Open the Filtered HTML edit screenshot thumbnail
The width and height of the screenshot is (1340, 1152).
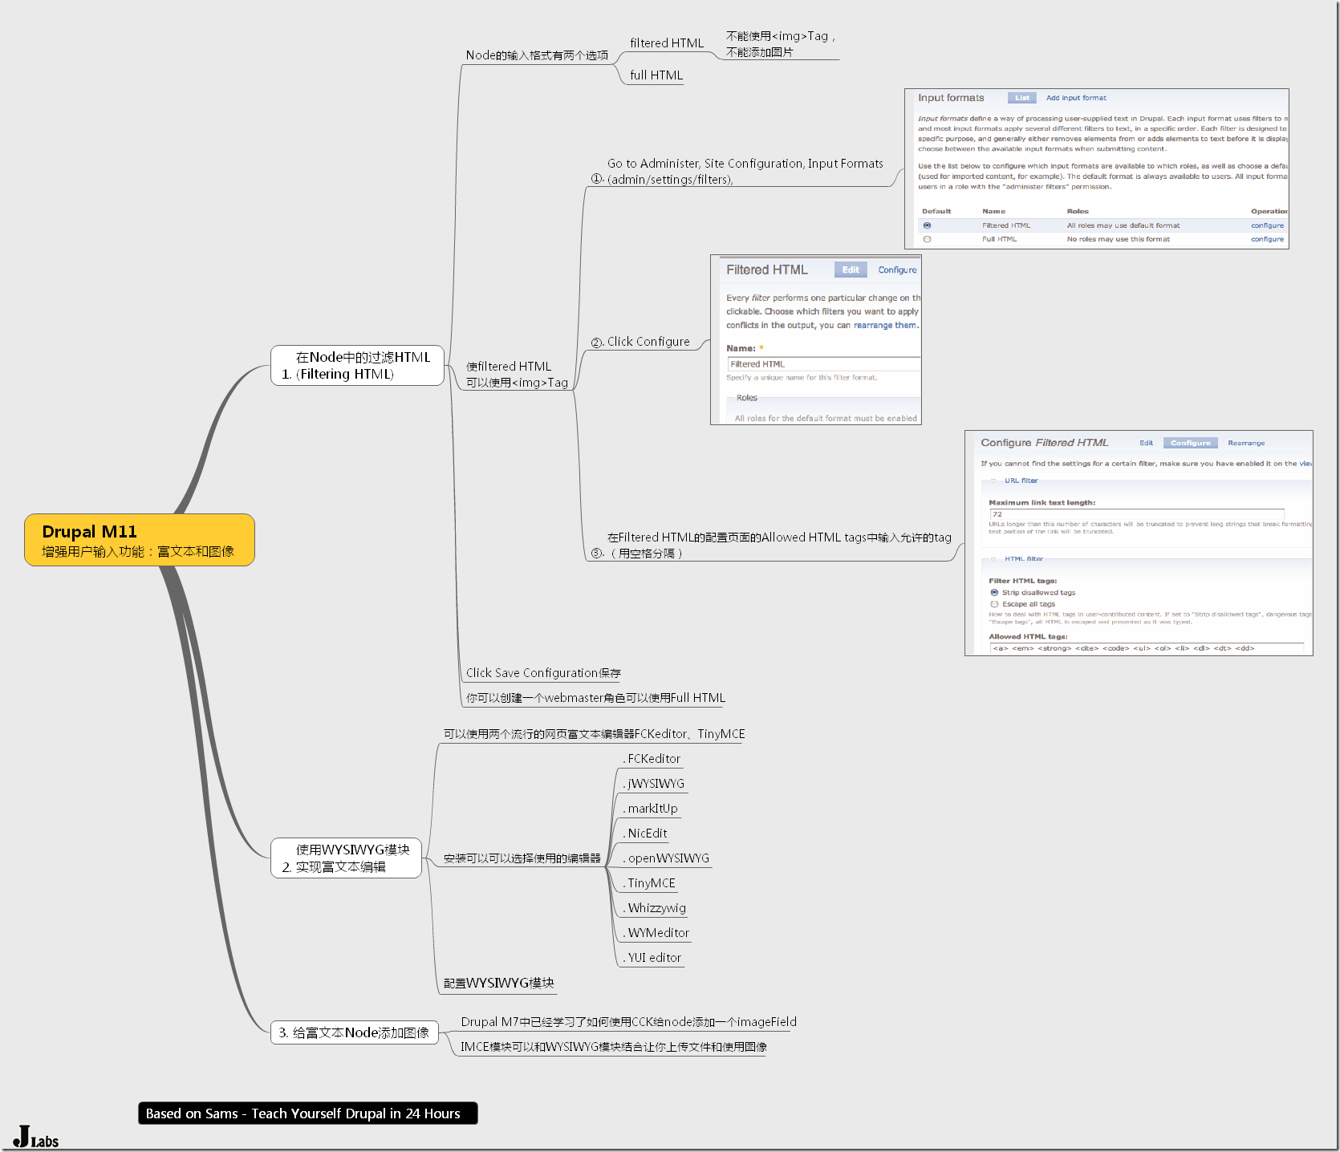(x=816, y=339)
